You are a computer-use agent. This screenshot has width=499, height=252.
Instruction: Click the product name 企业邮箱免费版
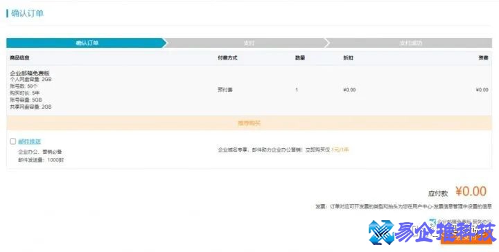coord(30,73)
